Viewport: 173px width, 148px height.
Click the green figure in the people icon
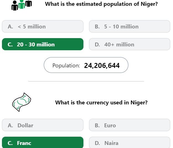[22, 4]
